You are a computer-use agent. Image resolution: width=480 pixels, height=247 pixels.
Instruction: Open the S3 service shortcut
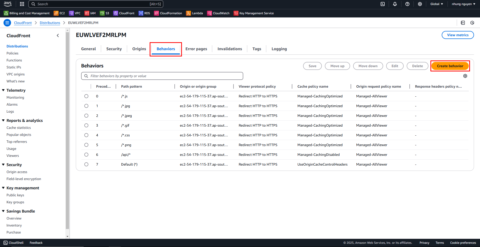(104, 13)
